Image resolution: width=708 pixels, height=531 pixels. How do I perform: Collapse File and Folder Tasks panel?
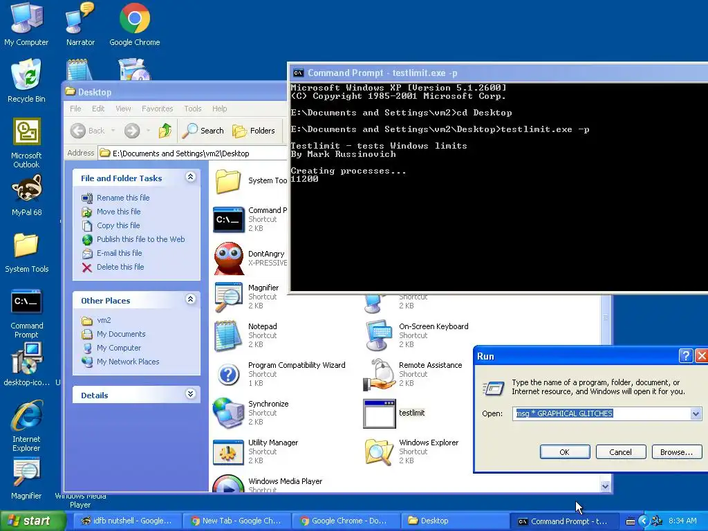191,177
